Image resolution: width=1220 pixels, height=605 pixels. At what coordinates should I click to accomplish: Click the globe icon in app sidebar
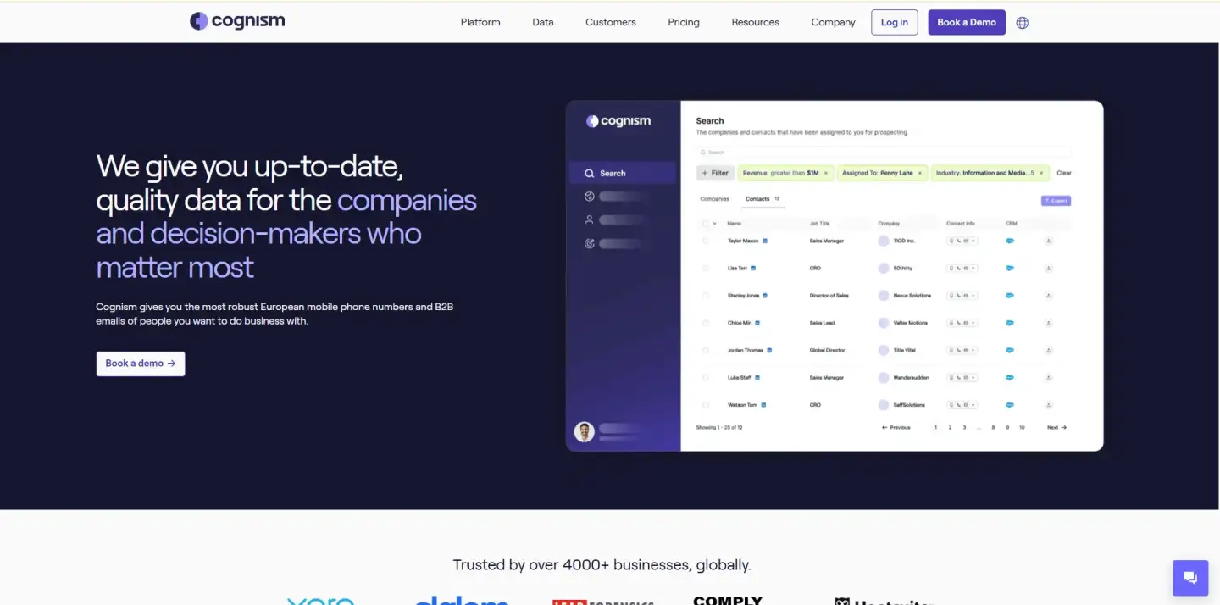tap(590, 197)
